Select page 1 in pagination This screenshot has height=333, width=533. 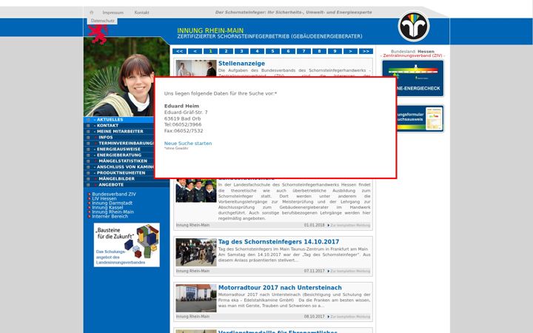point(210,51)
